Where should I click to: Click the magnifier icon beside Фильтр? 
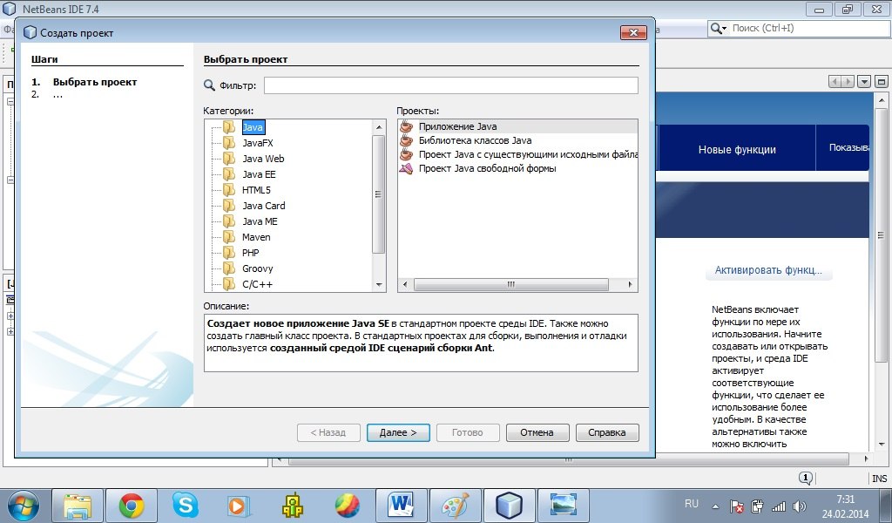(209, 85)
